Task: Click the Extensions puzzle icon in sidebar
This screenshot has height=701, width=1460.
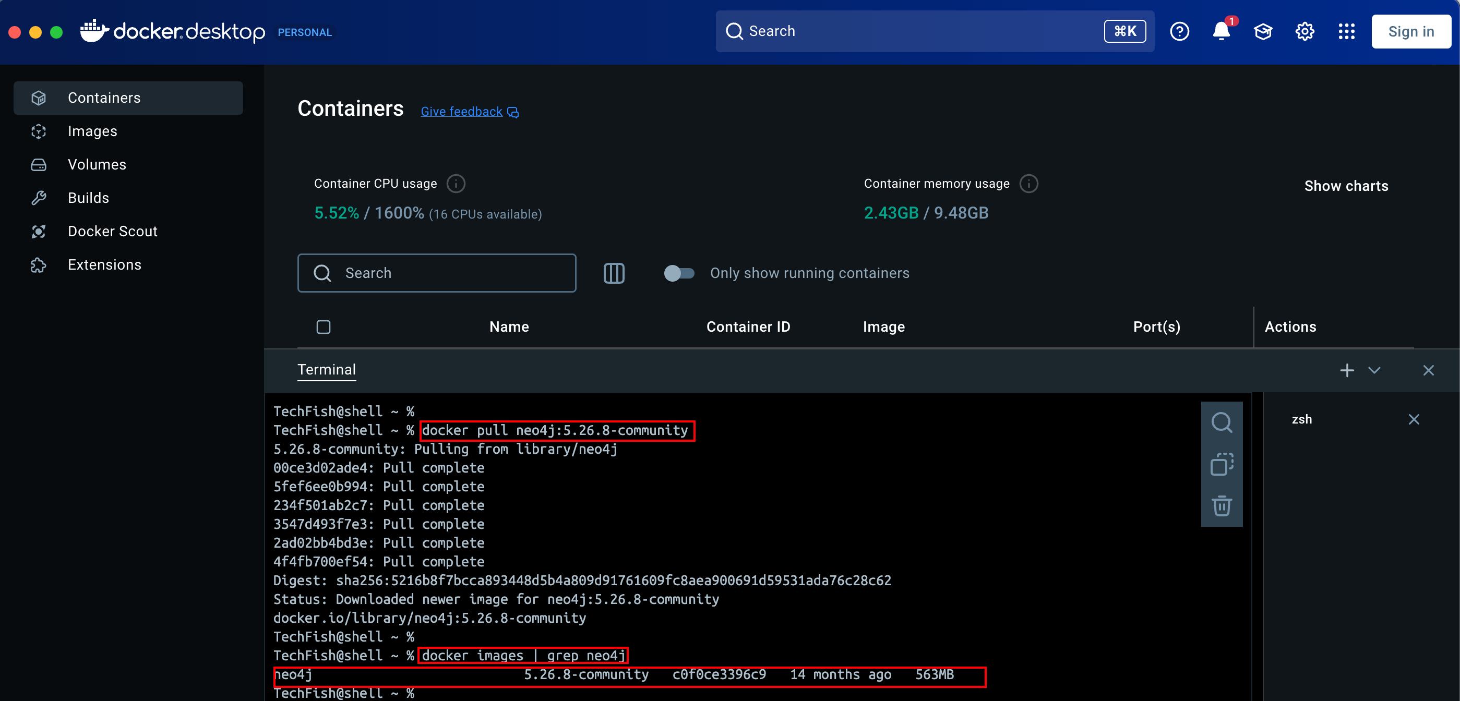Action: 39,264
